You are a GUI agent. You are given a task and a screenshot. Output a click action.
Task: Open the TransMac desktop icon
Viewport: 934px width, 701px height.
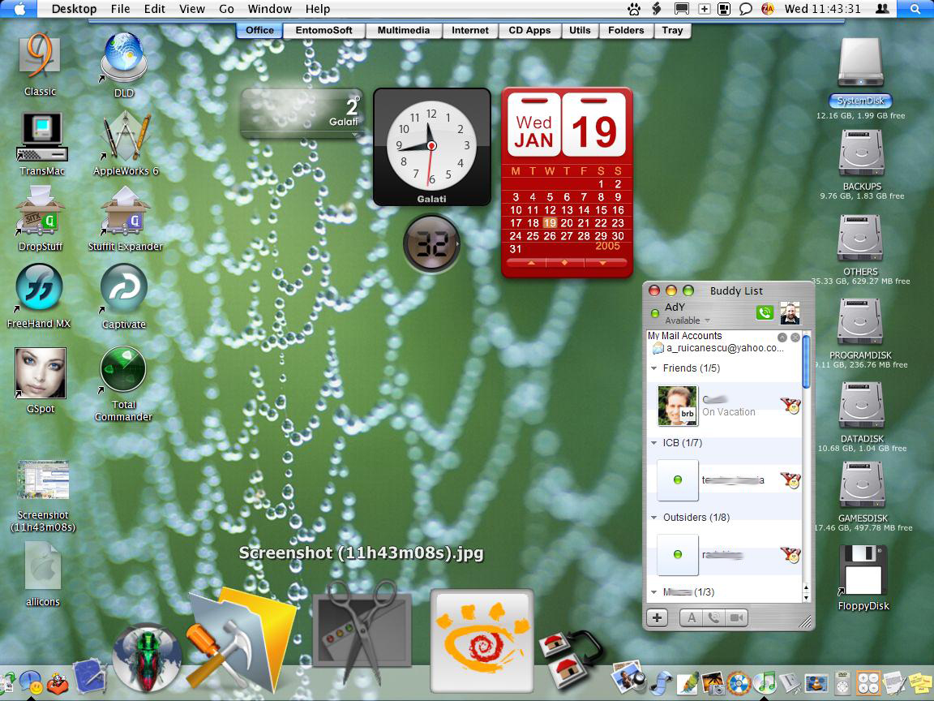coord(42,138)
